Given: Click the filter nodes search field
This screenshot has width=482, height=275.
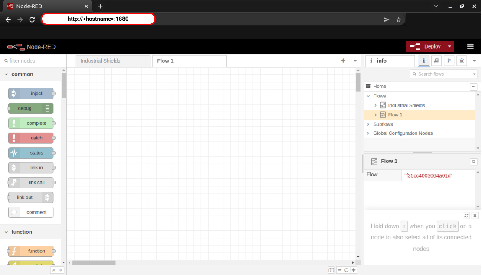Looking at the screenshot, I should (x=33, y=61).
